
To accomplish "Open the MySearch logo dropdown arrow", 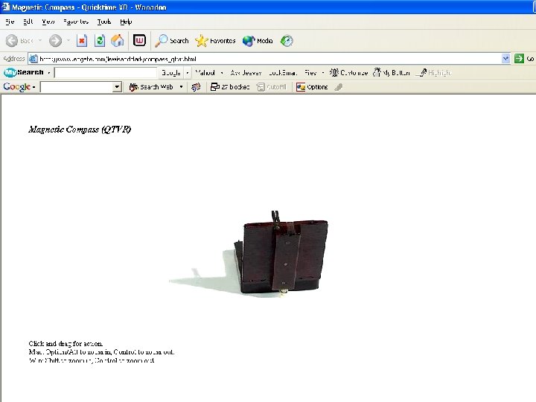I will pyautogui.click(x=49, y=72).
